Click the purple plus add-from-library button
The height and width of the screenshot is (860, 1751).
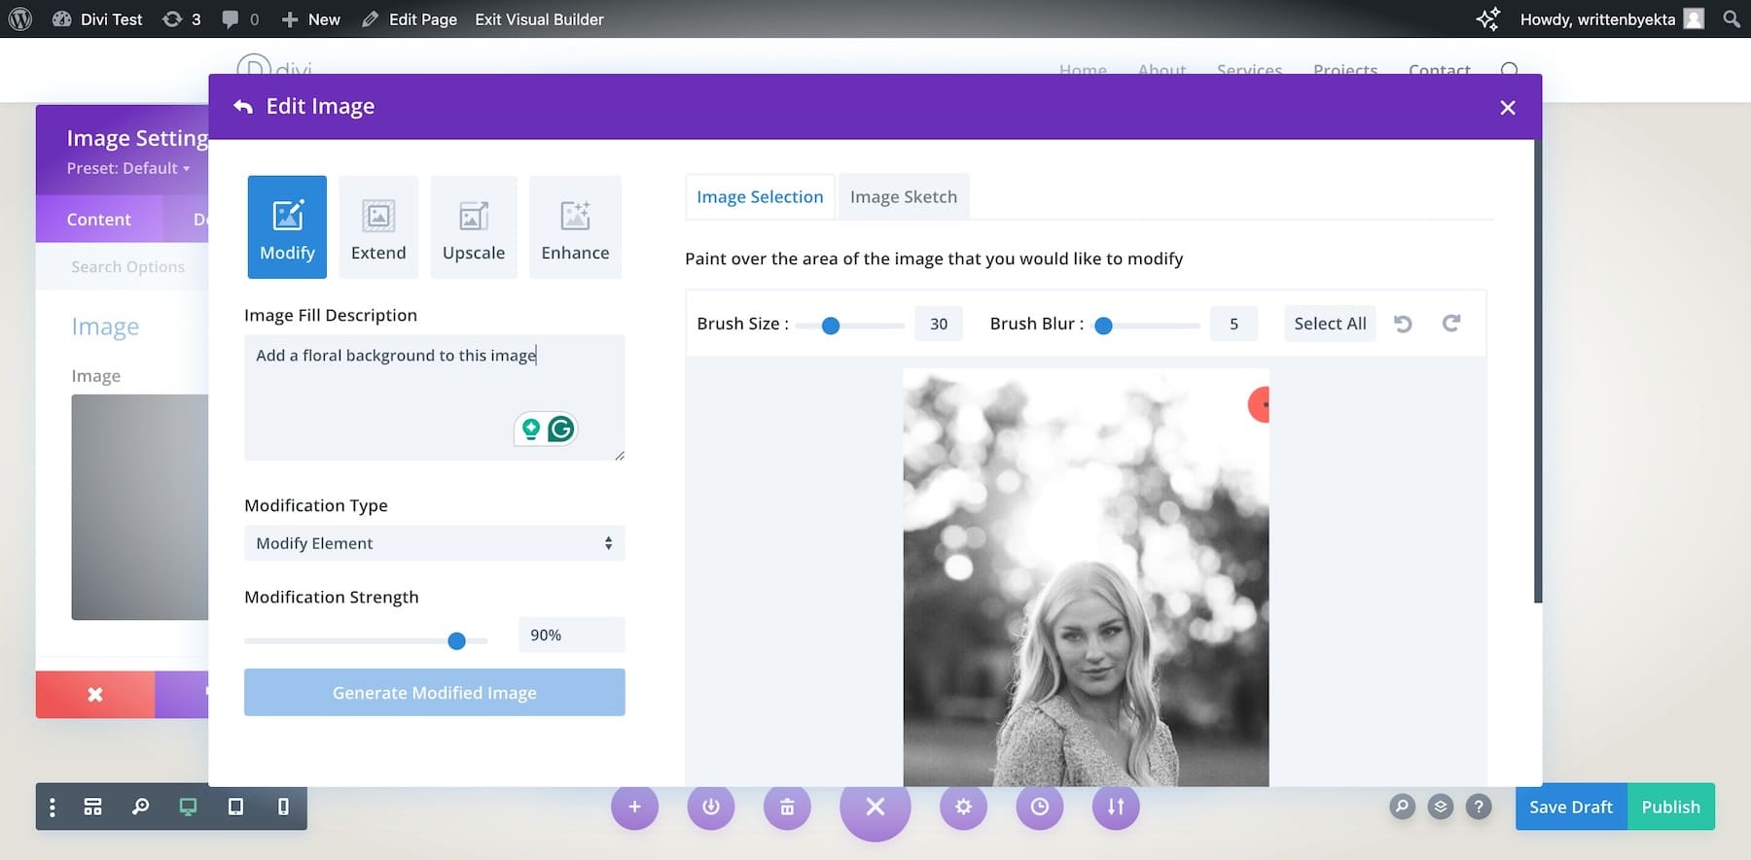pyautogui.click(x=634, y=807)
